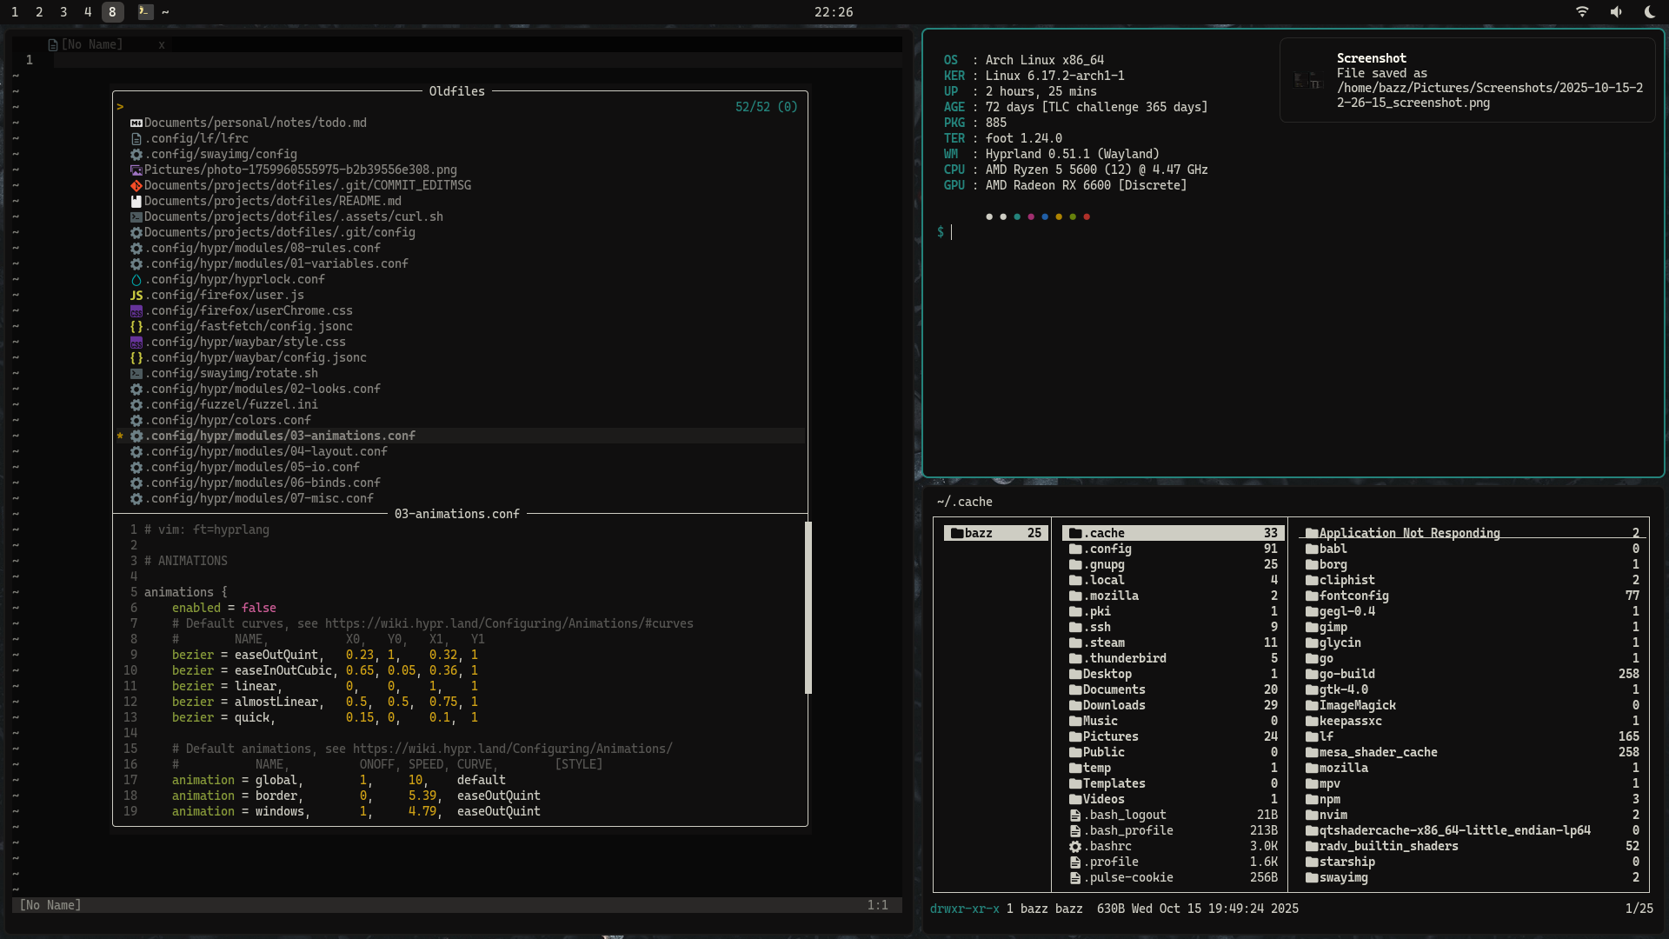Click the git icon beside COMMIT_EDITMSG
The height and width of the screenshot is (939, 1669).
(x=136, y=186)
